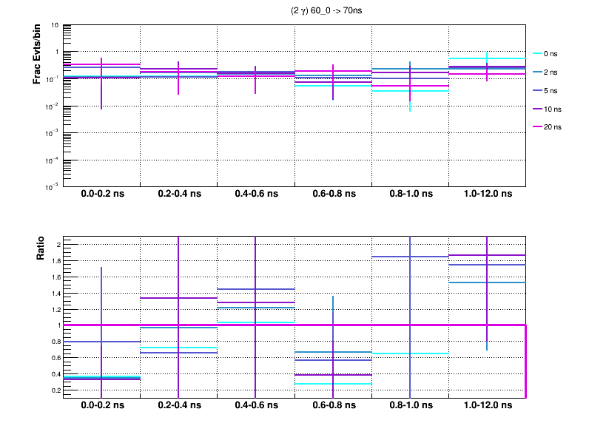Select upper plot's "0.4-0.6 ns" bin label
The width and height of the screenshot is (589, 423).
pos(255,194)
